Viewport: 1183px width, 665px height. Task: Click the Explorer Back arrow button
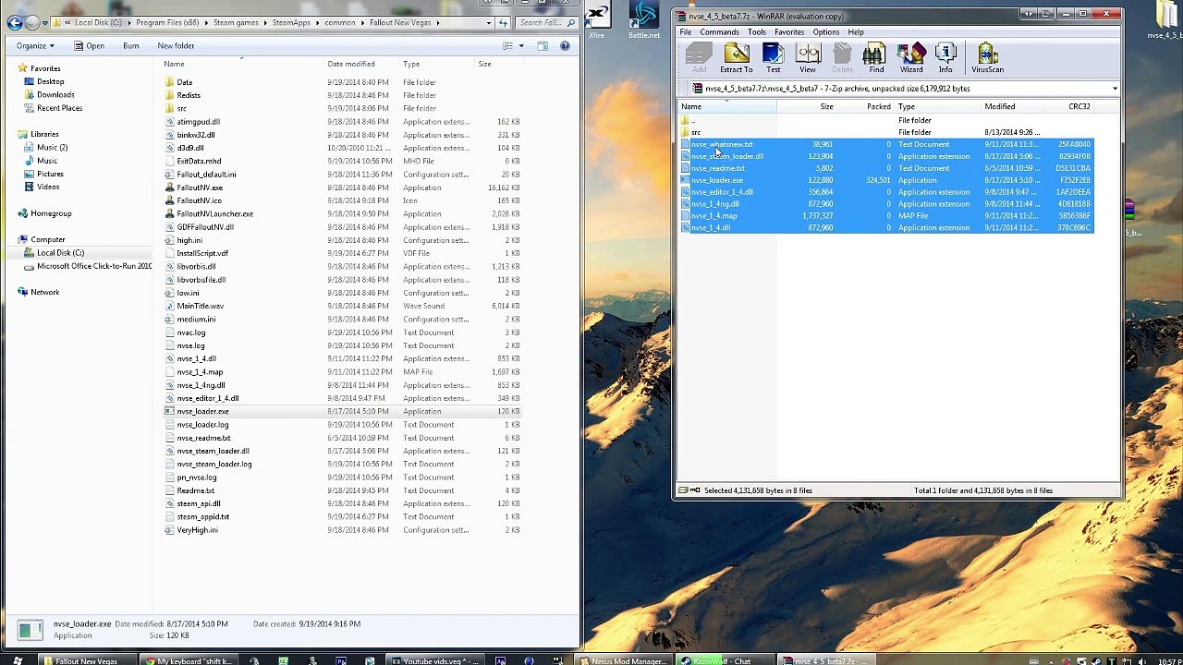(x=15, y=22)
